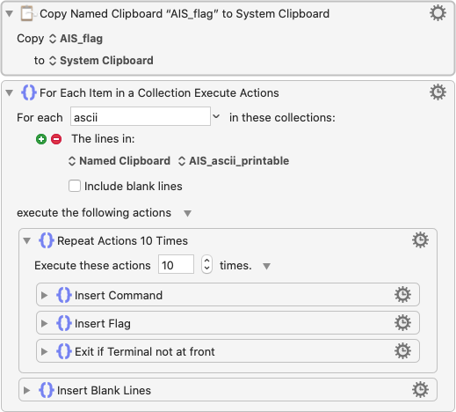Click the ascii variable name field

pos(141,117)
